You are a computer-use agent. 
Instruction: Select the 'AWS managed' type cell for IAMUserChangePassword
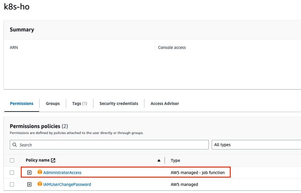(x=184, y=184)
